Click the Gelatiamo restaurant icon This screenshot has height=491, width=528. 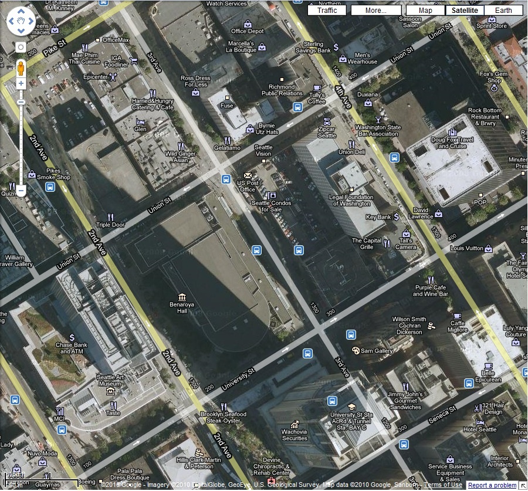coord(228,140)
